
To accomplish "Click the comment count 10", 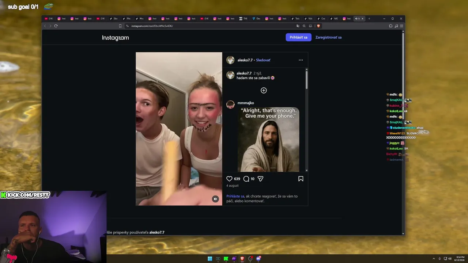I will pos(252,179).
